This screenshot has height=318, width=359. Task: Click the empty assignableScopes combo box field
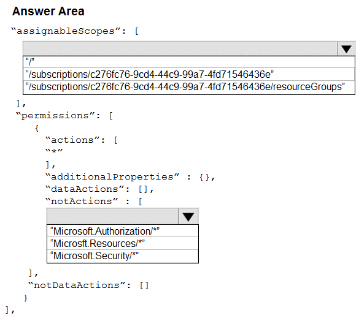coord(180,48)
